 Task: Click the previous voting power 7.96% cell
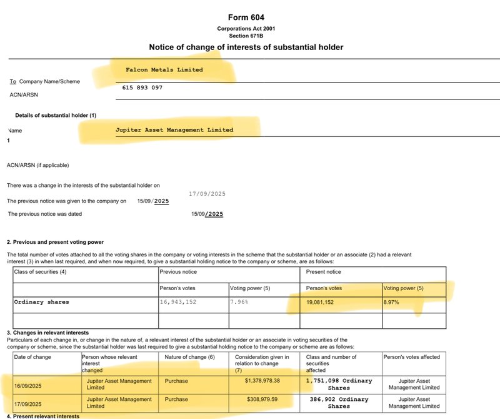click(x=239, y=302)
